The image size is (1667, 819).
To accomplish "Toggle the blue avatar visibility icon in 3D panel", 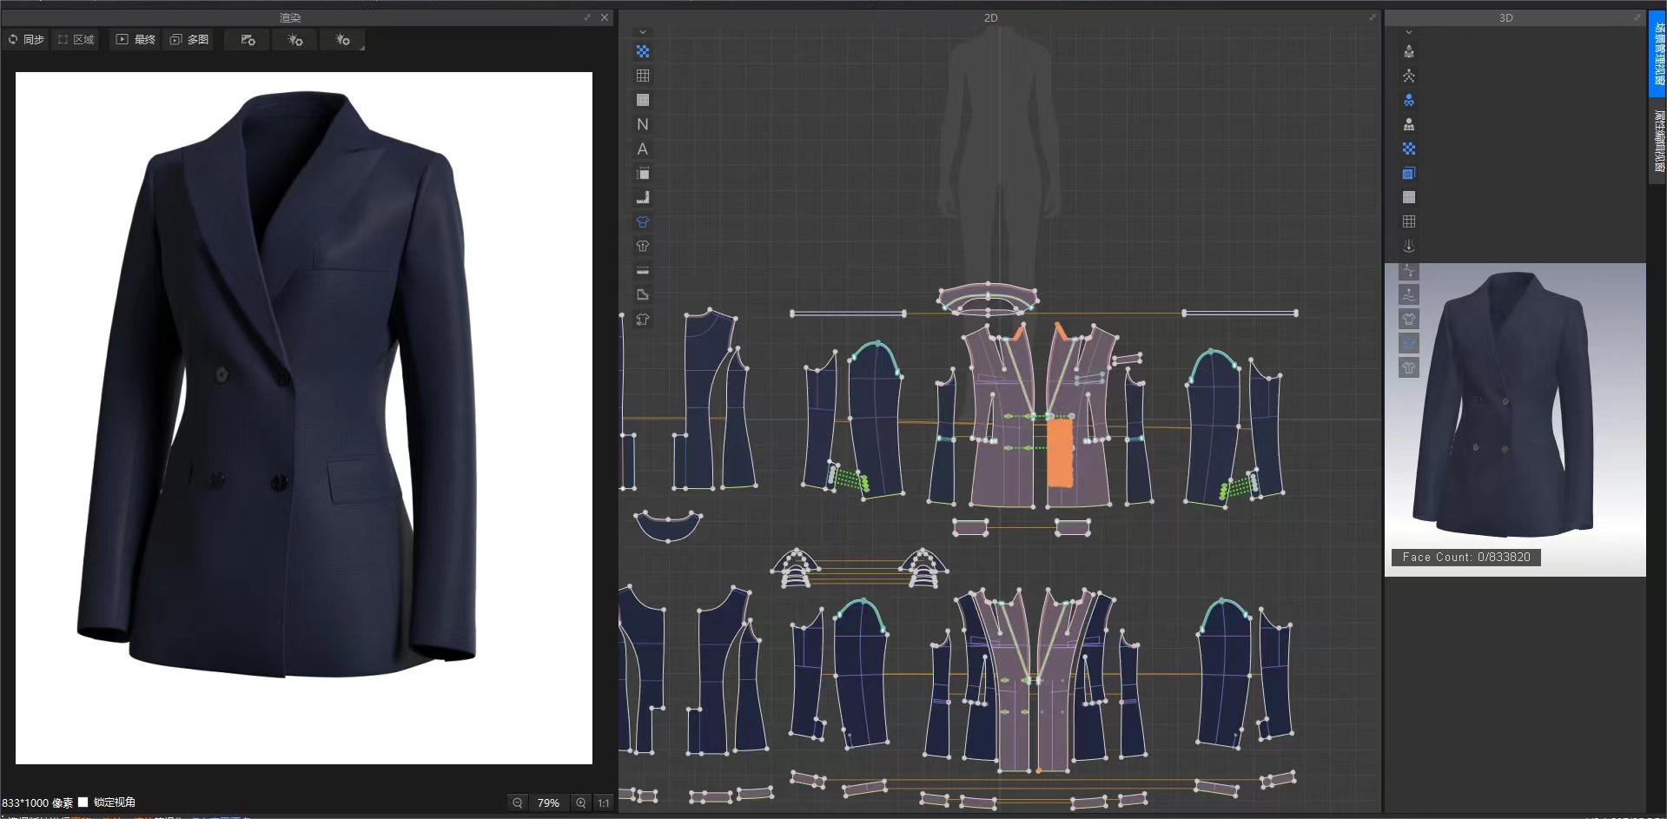I will click(x=1409, y=100).
